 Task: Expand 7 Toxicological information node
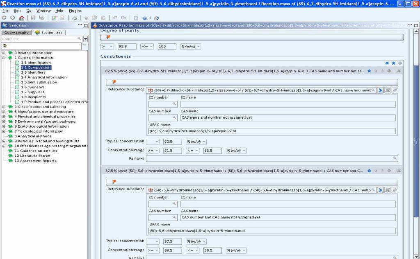point(4,131)
